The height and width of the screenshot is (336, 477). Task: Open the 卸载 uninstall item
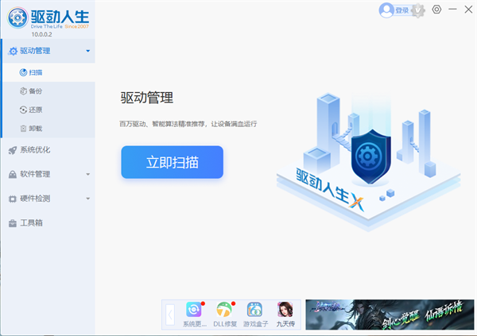48,129
